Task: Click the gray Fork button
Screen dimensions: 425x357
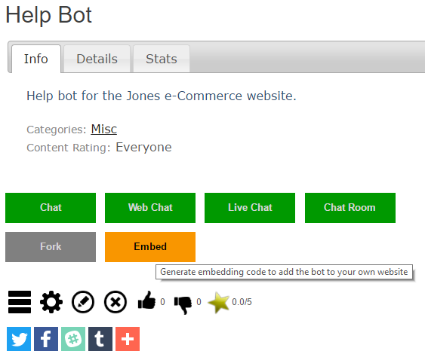Action: (x=51, y=247)
